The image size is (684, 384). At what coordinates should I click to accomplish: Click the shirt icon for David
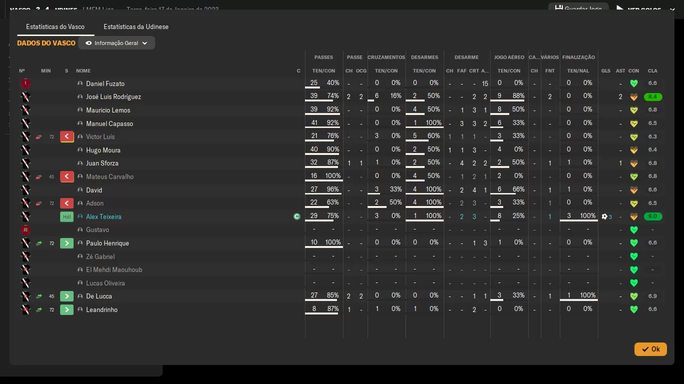26,190
